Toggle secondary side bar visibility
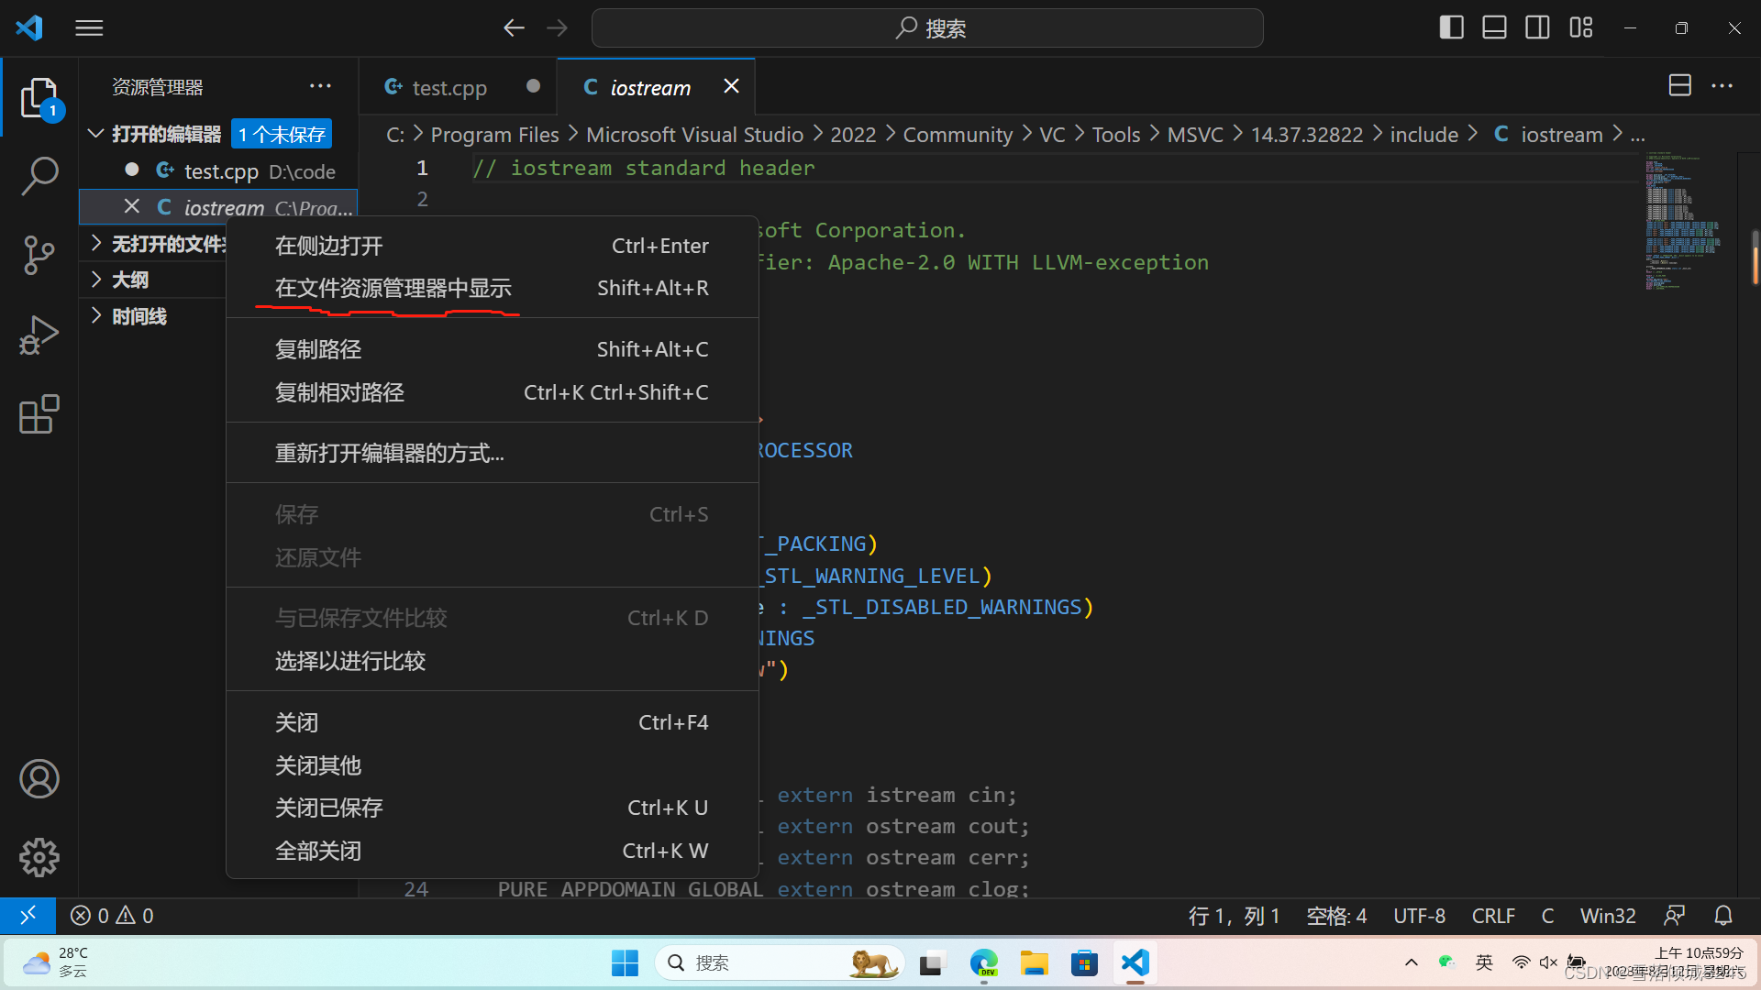The width and height of the screenshot is (1761, 990). [x=1537, y=27]
